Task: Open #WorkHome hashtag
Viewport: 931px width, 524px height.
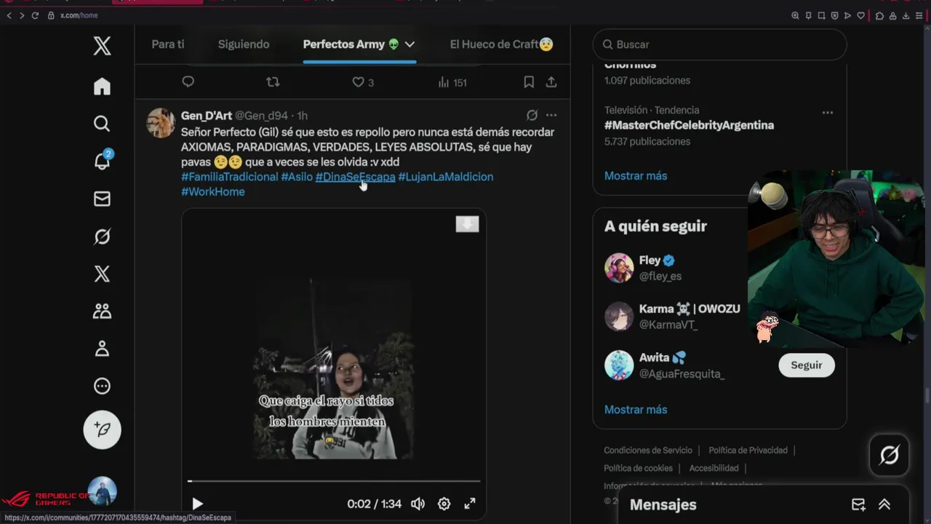Action: pos(213,191)
